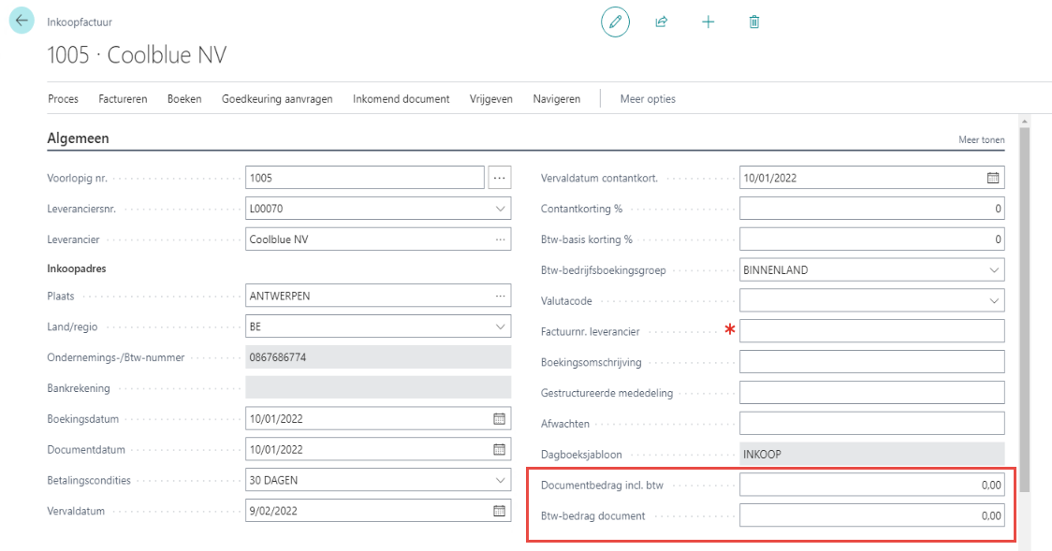Open the Boeken menu
1052x551 pixels.
[x=184, y=99]
